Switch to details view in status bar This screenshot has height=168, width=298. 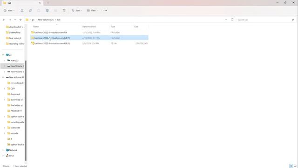(x=291, y=166)
